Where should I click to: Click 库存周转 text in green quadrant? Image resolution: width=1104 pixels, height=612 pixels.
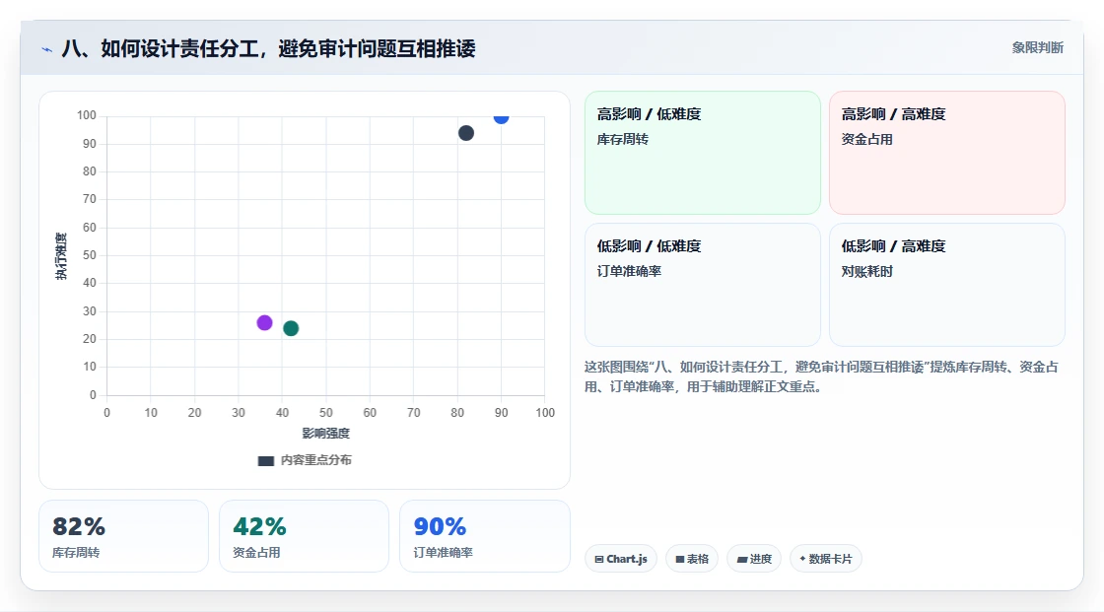pos(622,139)
